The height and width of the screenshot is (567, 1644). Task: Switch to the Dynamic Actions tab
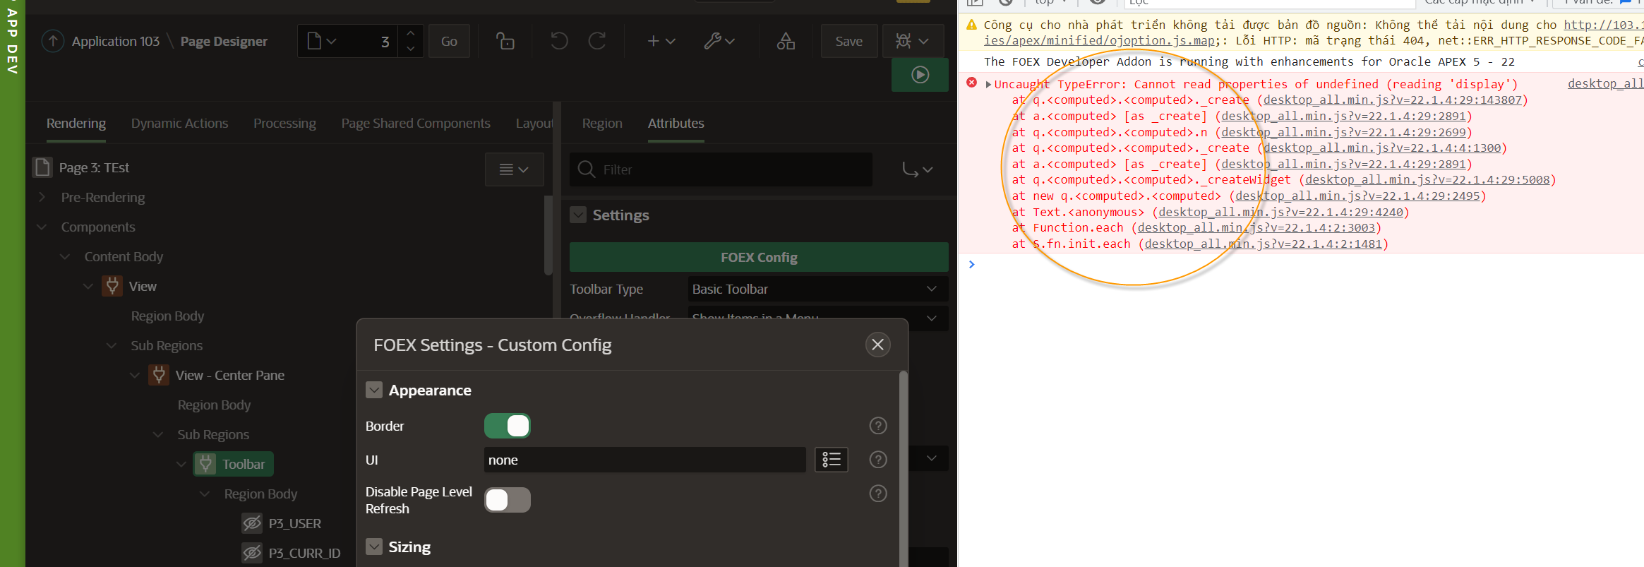click(179, 124)
